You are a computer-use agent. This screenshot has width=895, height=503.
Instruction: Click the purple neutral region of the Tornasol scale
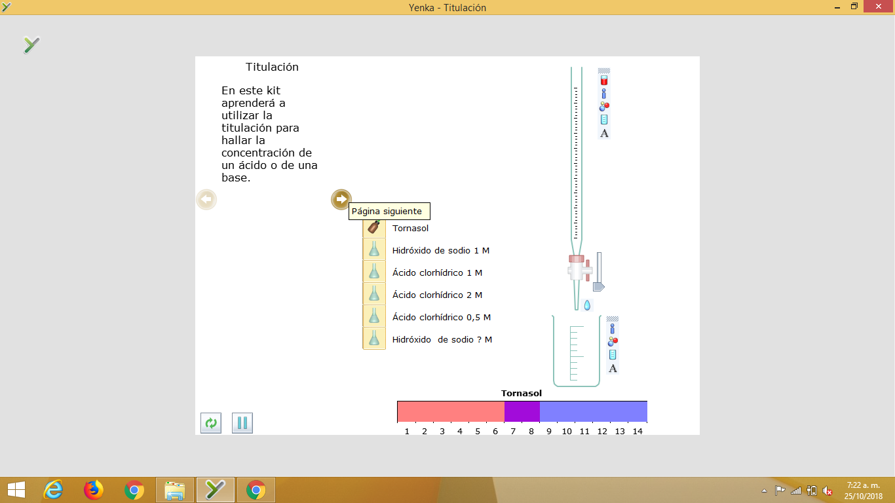[522, 412]
